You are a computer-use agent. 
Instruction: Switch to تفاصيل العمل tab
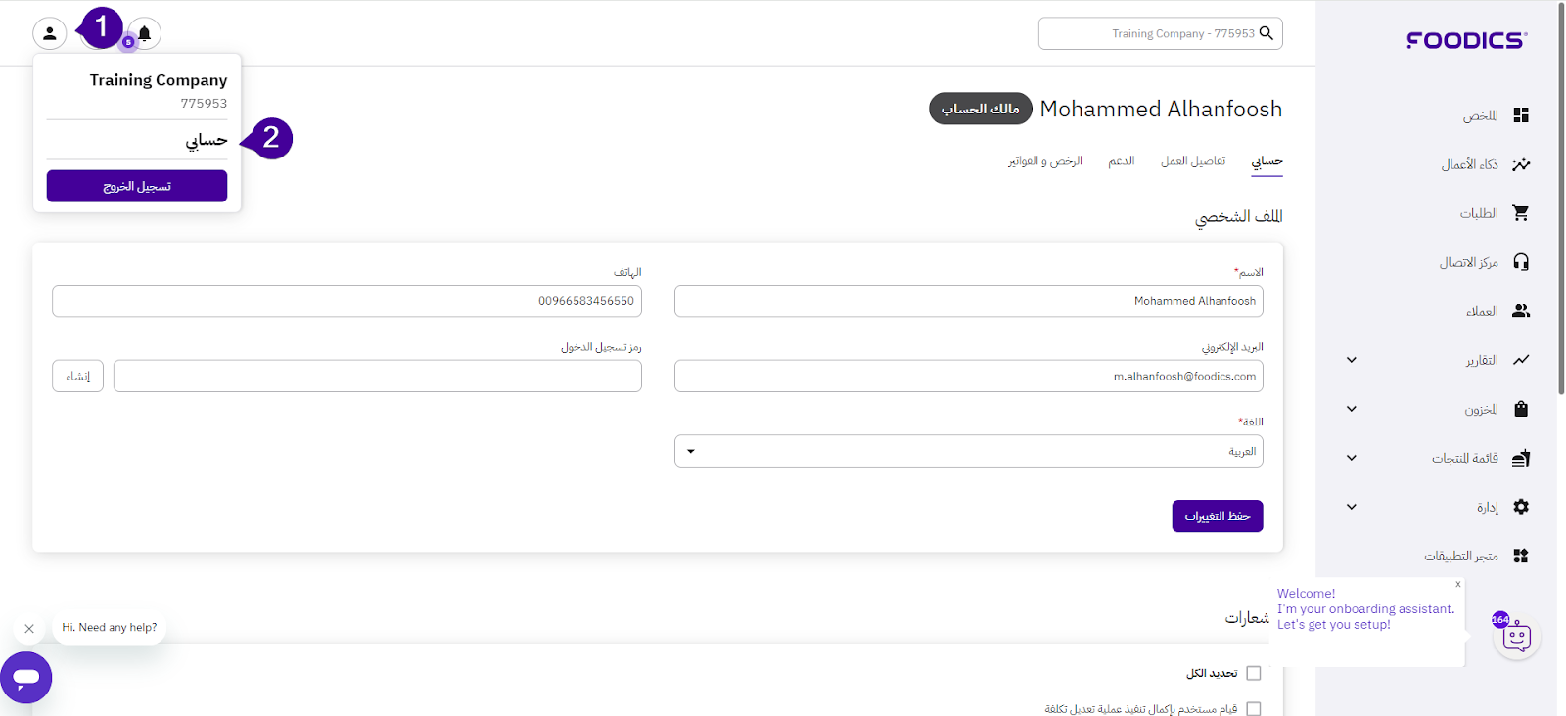click(1192, 161)
